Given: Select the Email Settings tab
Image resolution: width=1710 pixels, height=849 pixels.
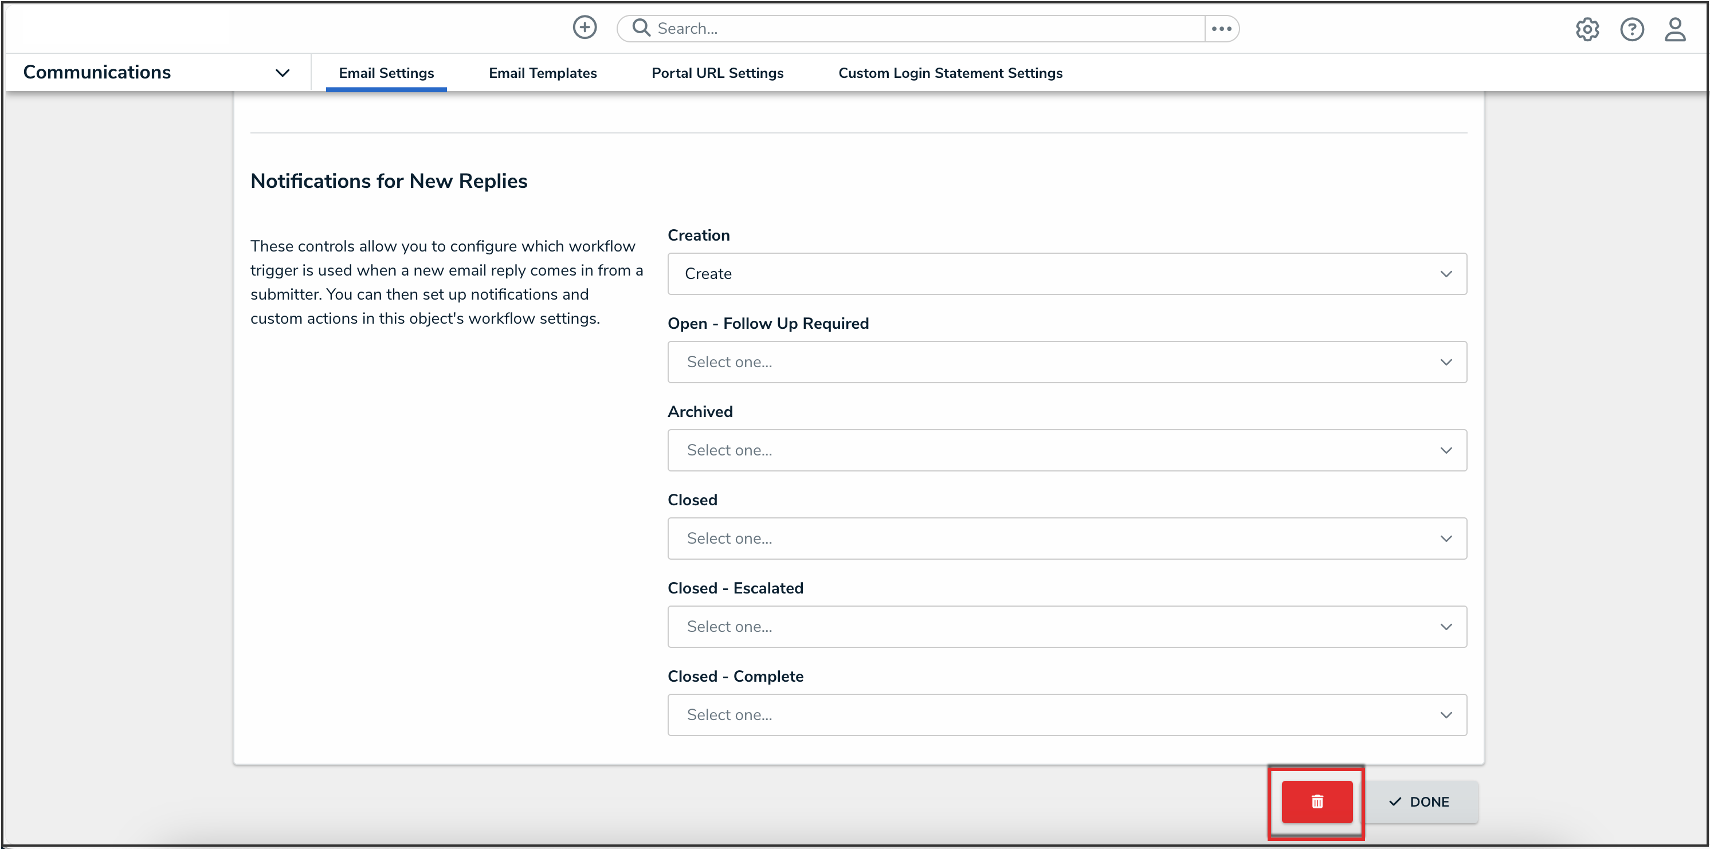Looking at the screenshot, I should tap(386, 73).
